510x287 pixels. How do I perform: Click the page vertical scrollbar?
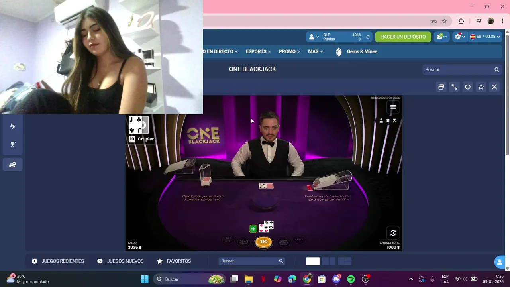pyautogui.click(x=507, y=95)
